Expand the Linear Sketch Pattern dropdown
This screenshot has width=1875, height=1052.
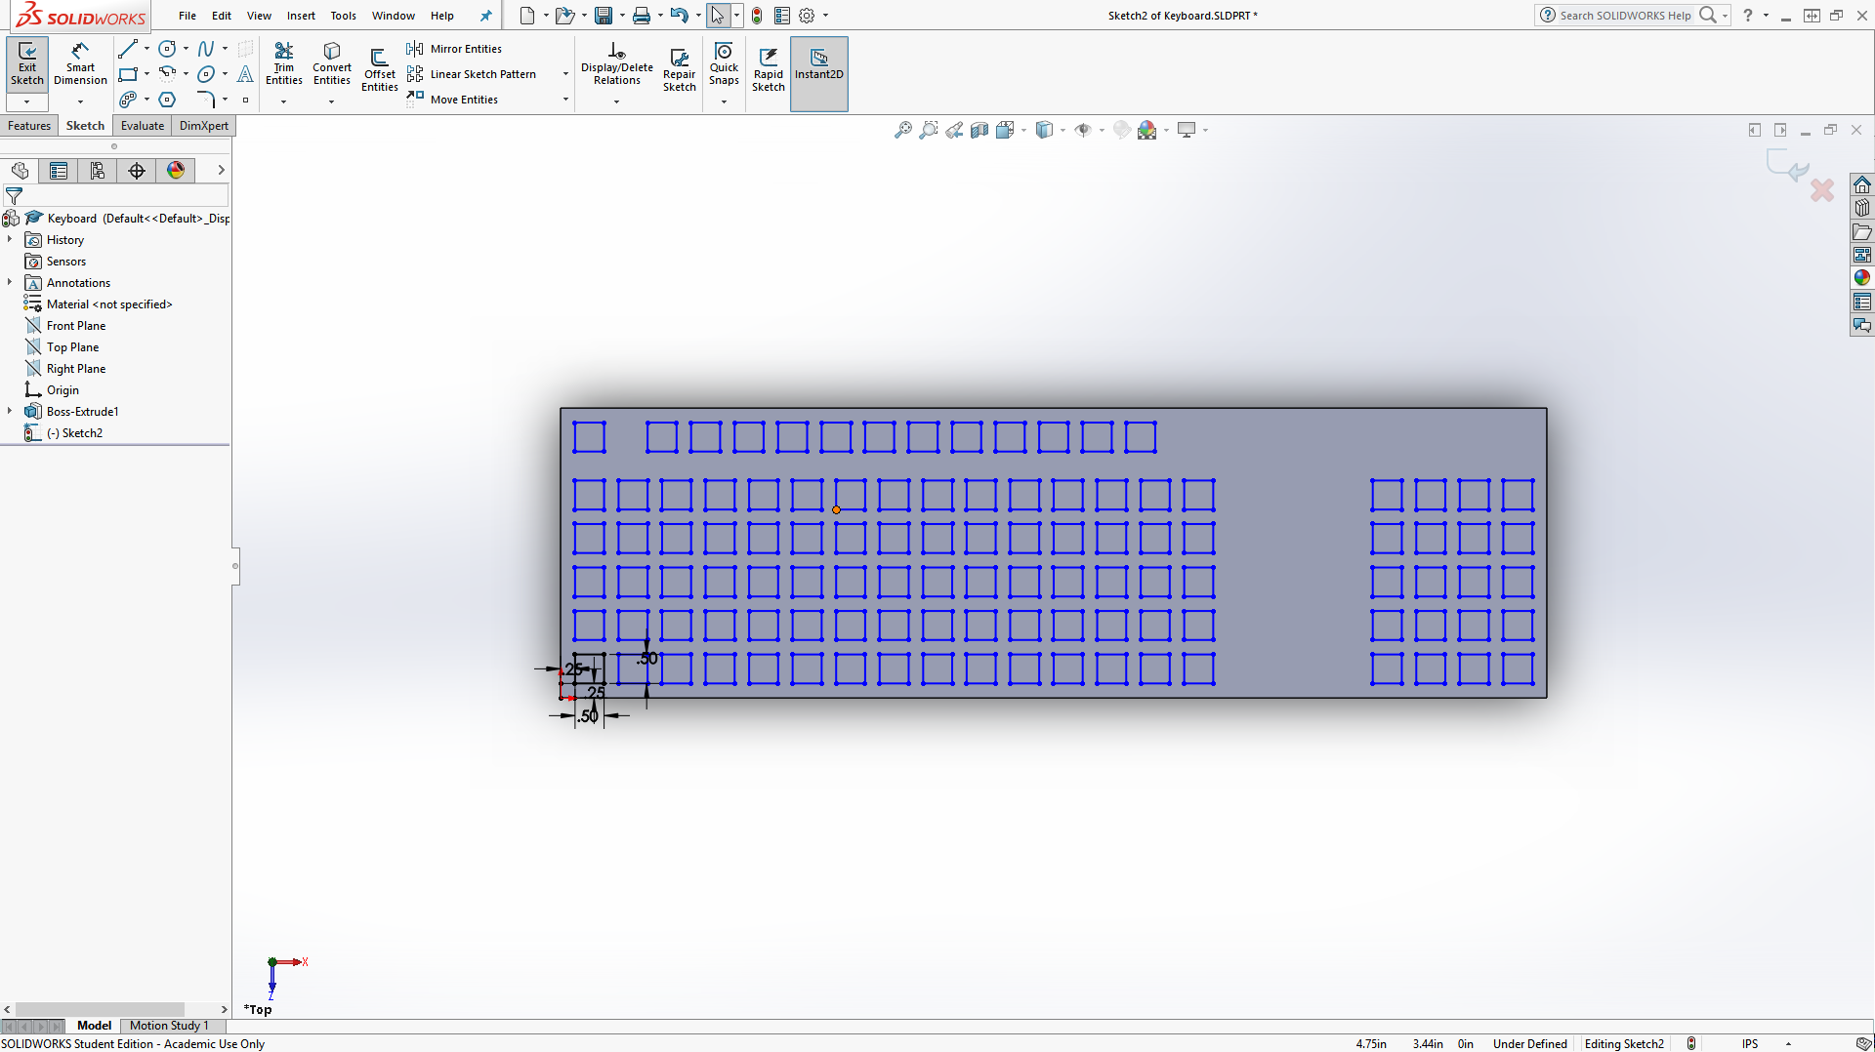click(x=565, y=74)
